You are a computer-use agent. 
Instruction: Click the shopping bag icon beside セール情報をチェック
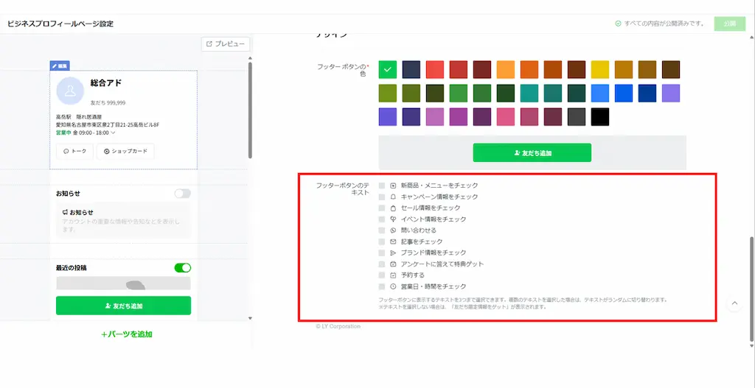point(393,208)
